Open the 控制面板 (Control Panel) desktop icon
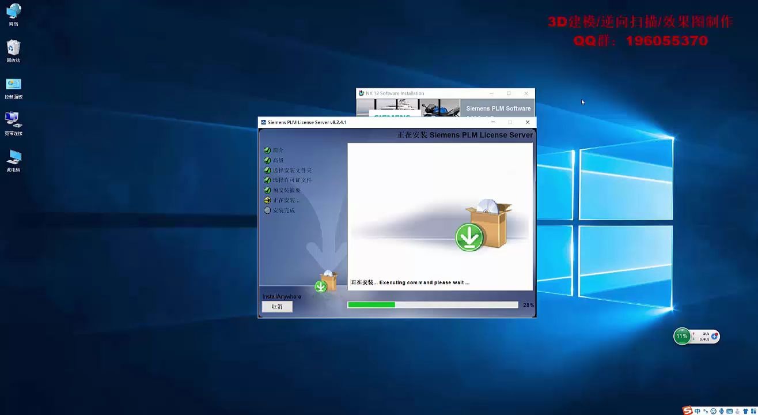 (13, 85)
